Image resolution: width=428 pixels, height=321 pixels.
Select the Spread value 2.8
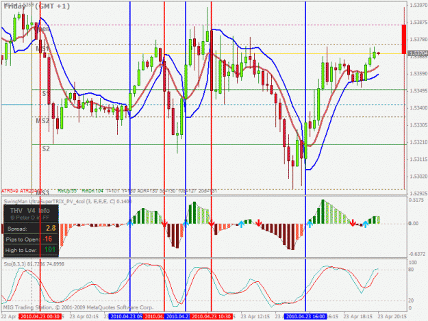pos(51,229)
